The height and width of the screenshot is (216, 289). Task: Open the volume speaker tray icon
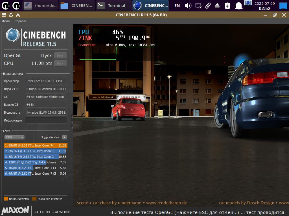(188, 6)
